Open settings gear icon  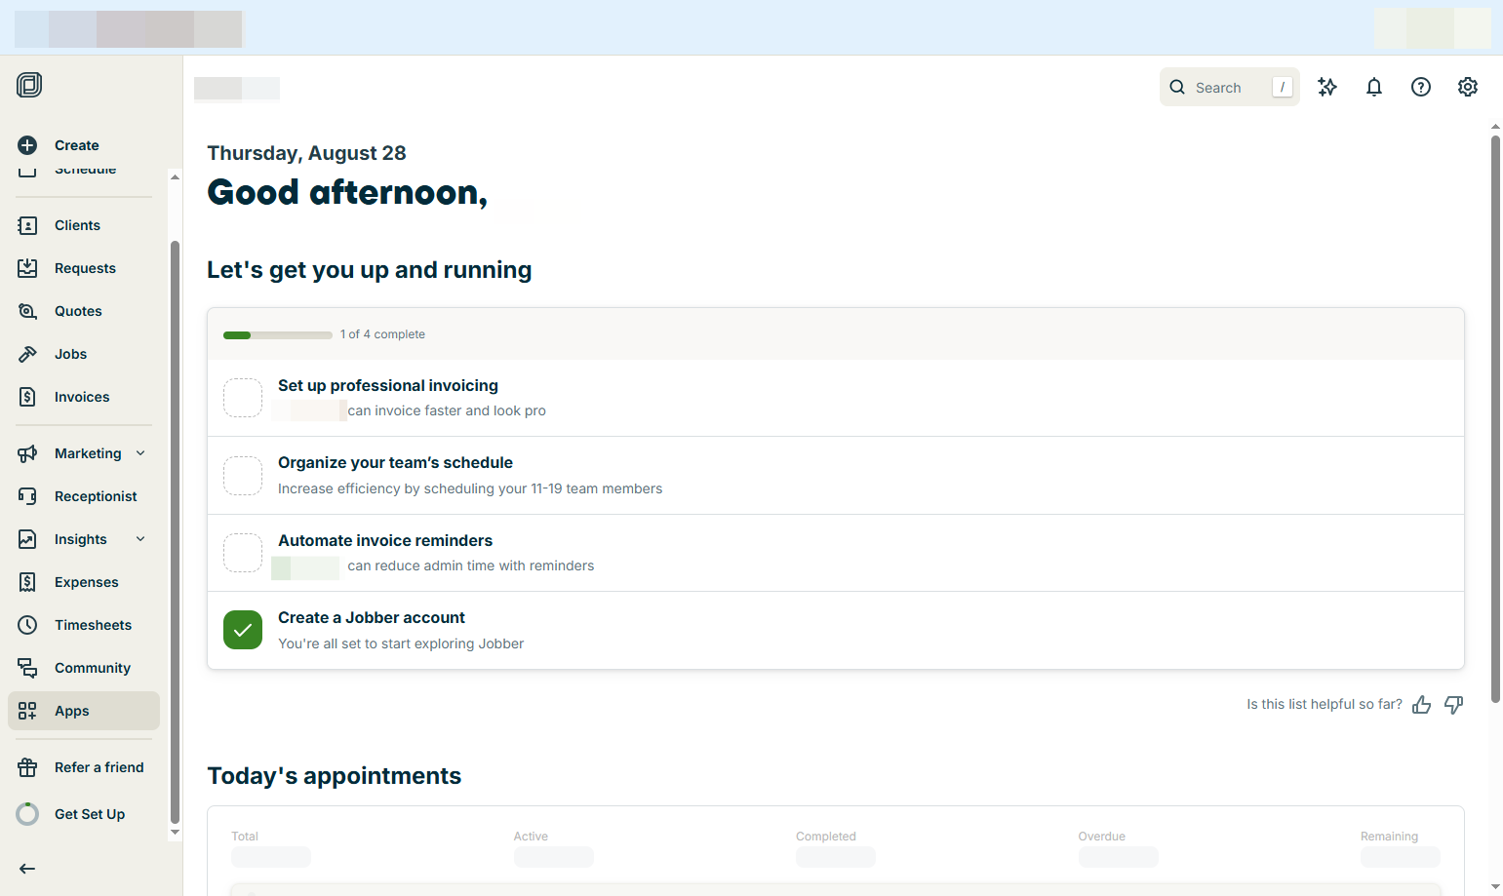pyautogui.click(x=1468, y=87)
